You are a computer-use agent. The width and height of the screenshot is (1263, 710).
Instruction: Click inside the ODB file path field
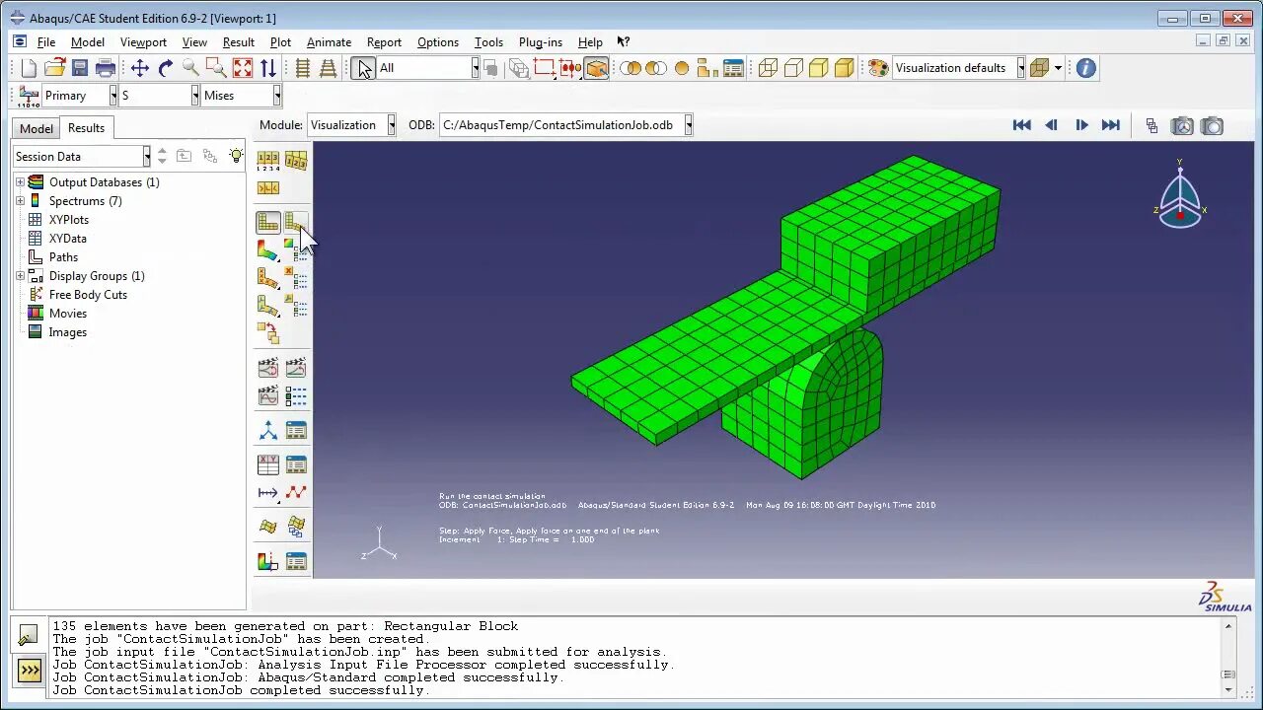[x=562, y=125]
